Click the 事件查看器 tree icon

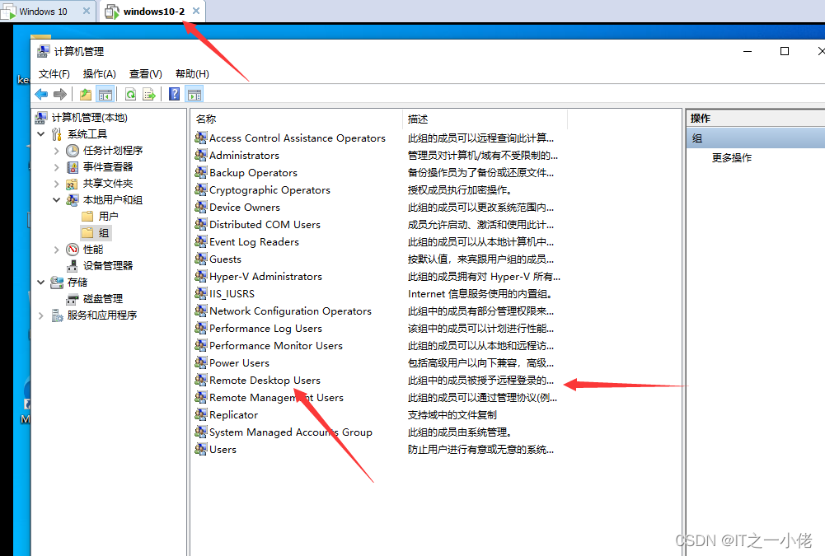tap(73, 167)
